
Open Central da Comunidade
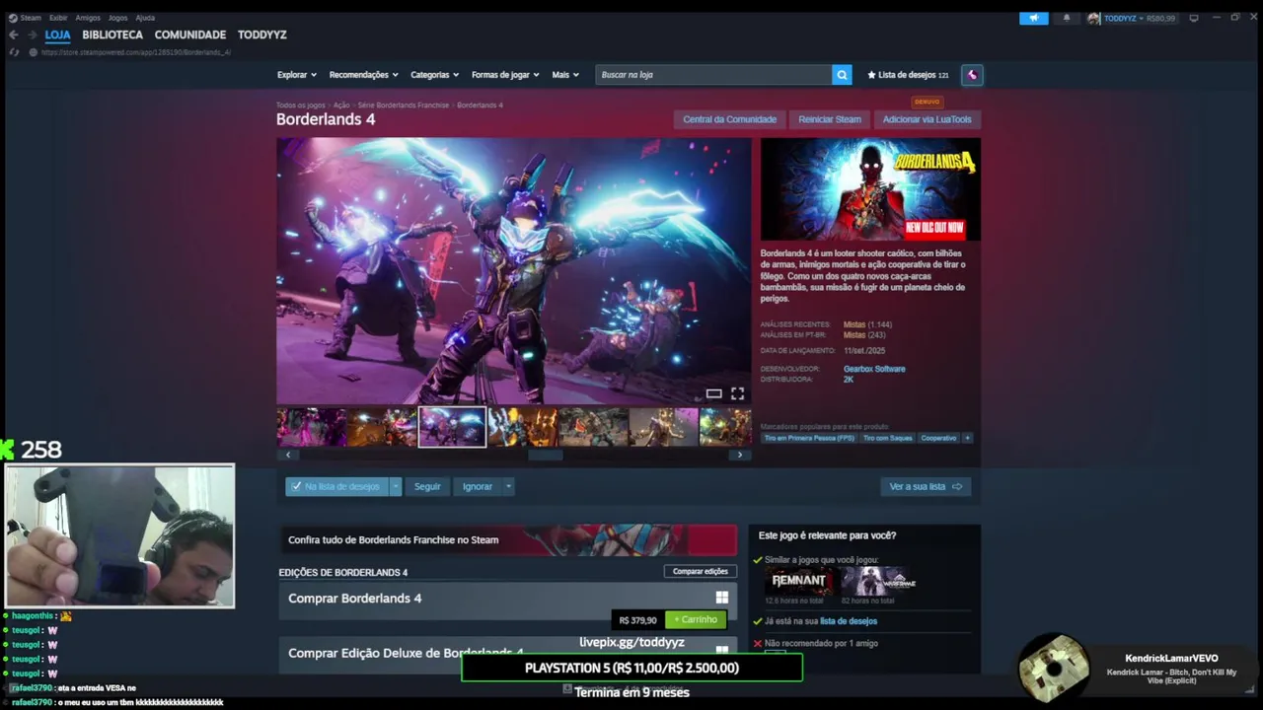tap(730, 119)
